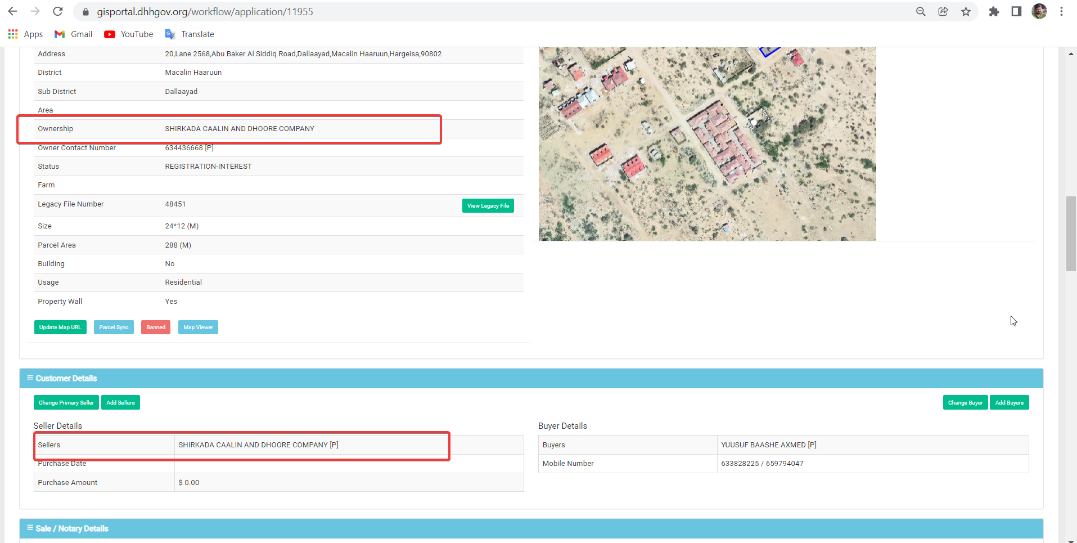
Task: Click the Add Buyers button
Action: 1010,402
